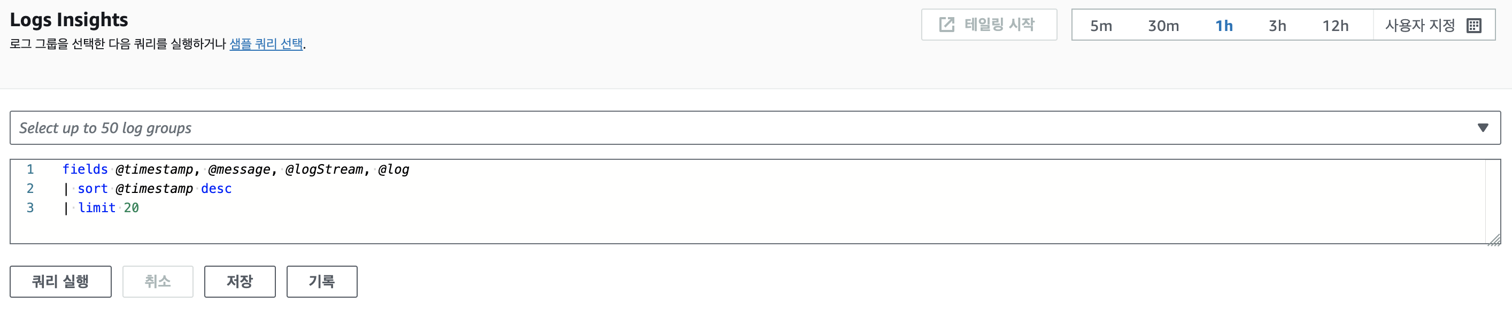Click the 테일링 시작 button
Viewport: 1512px width, 310px height.
[989, 25]
